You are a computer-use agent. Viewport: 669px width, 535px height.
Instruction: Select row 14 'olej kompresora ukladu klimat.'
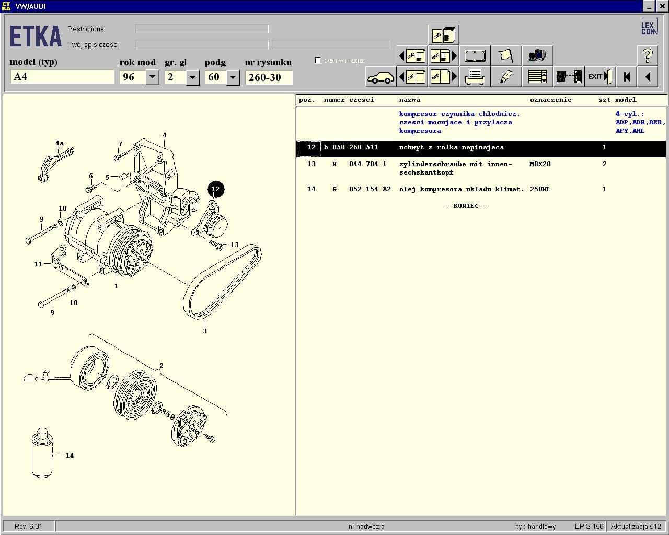[x=481, y=189]
